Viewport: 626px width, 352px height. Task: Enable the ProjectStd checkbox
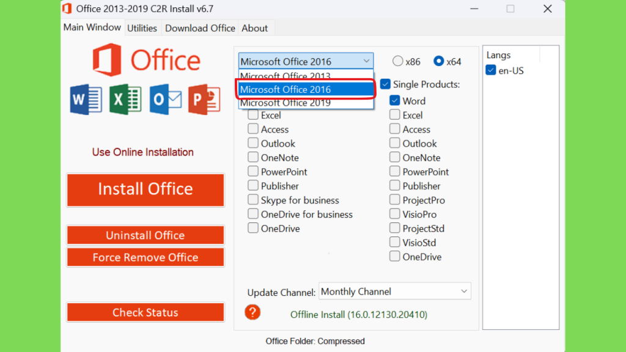pyautogui.click(x=394, y=229)
